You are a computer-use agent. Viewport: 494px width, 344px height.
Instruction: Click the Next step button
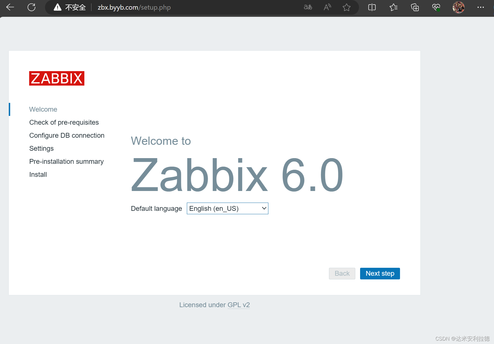(x=380, y=273)
